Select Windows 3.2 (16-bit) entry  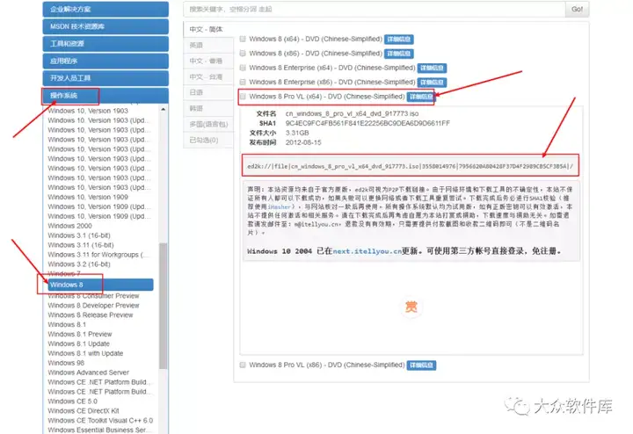click(79, 264)
